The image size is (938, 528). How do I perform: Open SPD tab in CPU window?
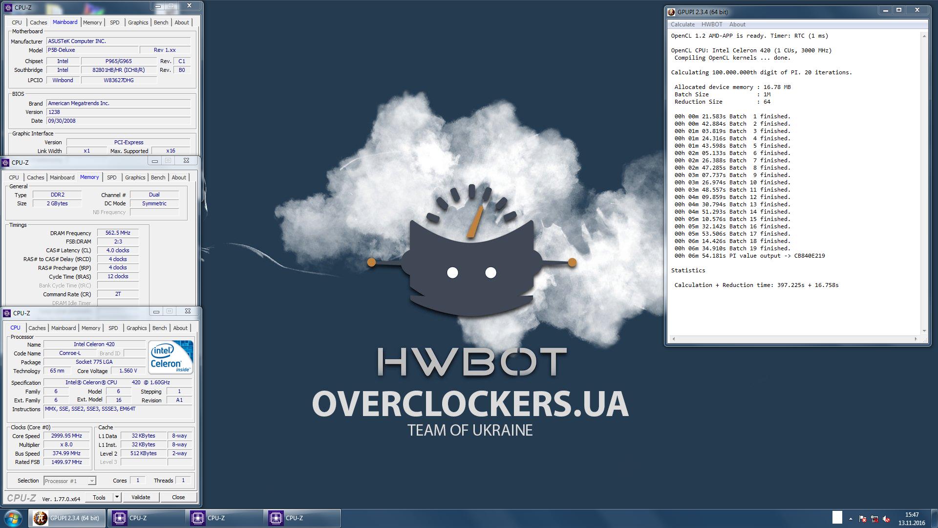pos(113,328)
